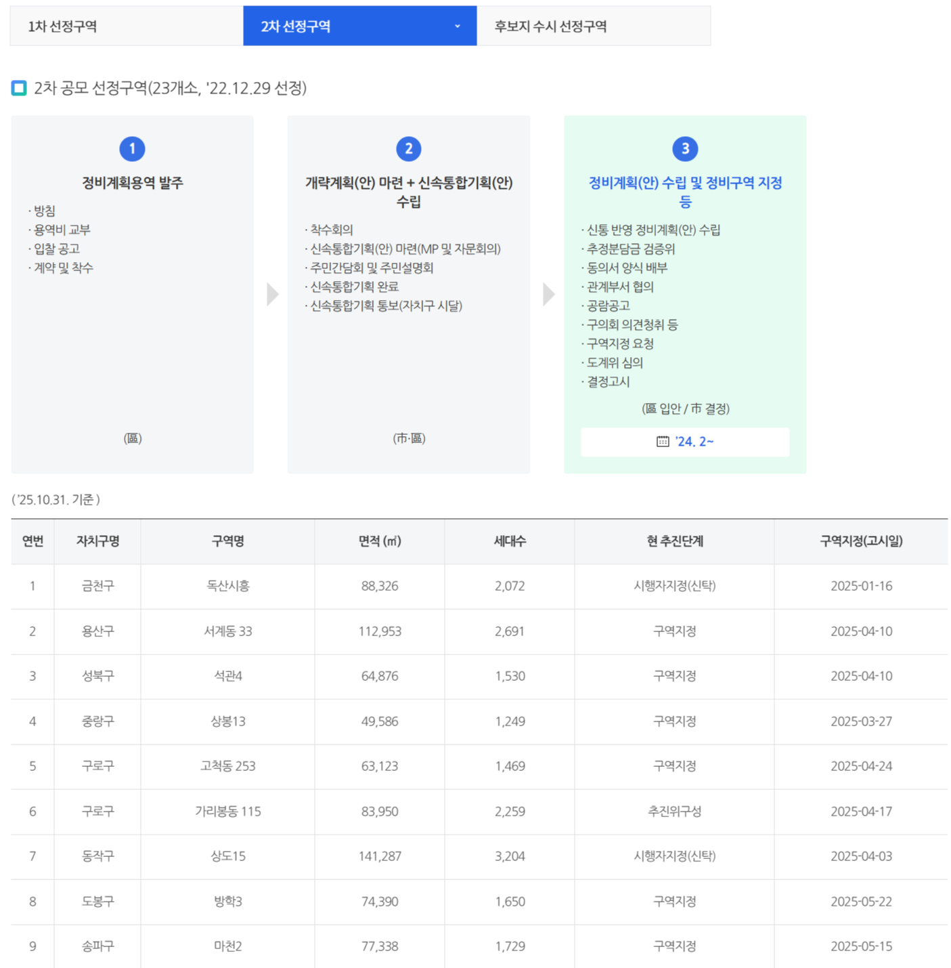Click the arrow between step 1 and 2
This screenshot has width=951, height=968.
point(273,295)
